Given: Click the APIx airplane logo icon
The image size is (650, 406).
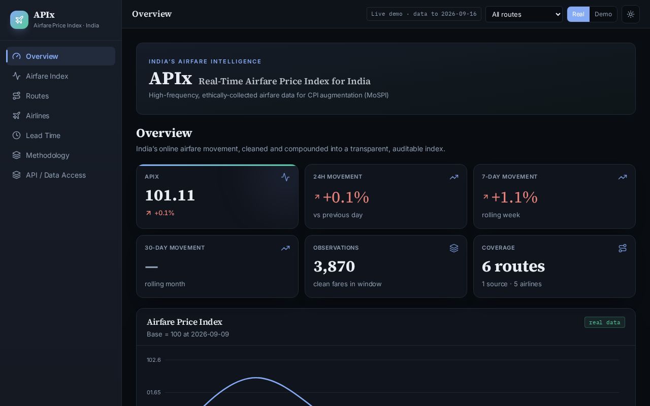Looking at the screenshot, I should 19,20.
